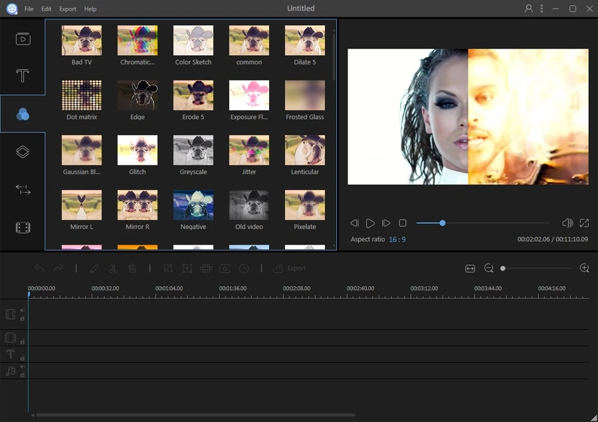This screenshot has width=598, height=422.
Task: Toggle the preview volume speaker
Action: [x=567, y=223]
